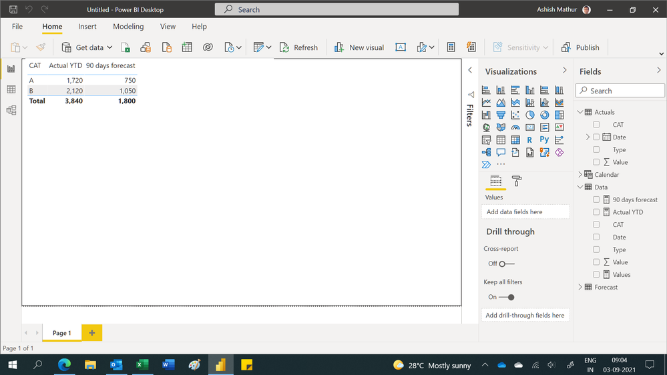Toggle Keep all filters switch
The image size is (667, 375).
click(x=507, y=297)
